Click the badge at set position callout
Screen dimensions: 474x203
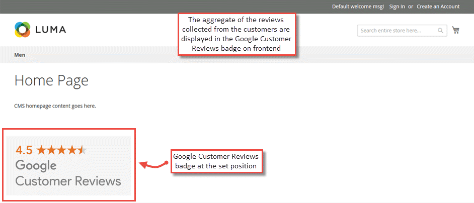(217, 161)
